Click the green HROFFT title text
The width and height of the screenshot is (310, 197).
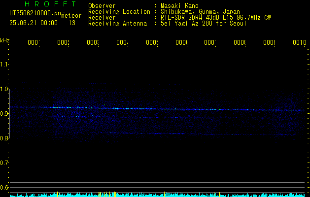coord(51,4)
